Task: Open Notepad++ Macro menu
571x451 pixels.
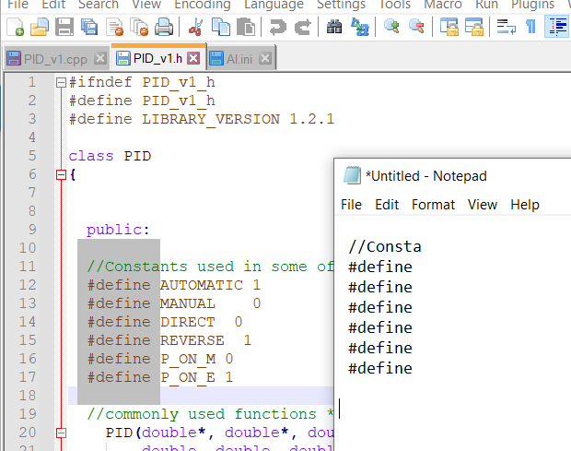Action: pyautogui.click(x=443, y=5)
